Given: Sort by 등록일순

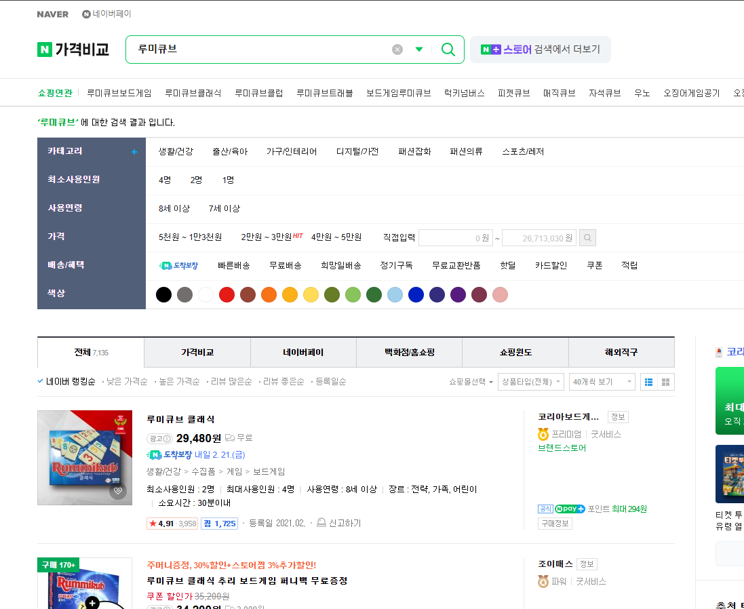Looking at the screenshot, I should (x=331, y=381).
